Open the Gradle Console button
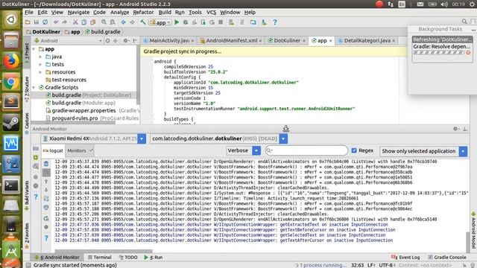 coord(447,257)
